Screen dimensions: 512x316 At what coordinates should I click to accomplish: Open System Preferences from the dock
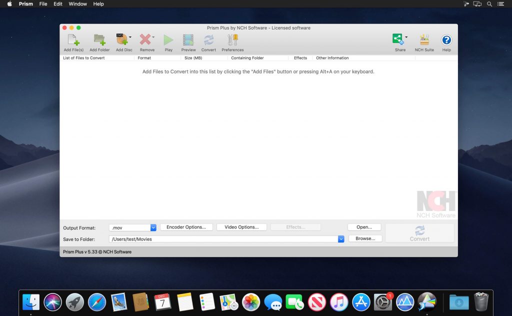pos(383,302)
